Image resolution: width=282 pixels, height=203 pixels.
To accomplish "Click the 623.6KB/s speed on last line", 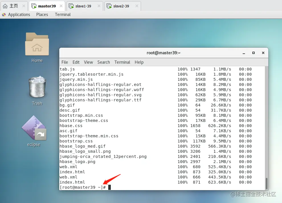I will pos(220,182).
